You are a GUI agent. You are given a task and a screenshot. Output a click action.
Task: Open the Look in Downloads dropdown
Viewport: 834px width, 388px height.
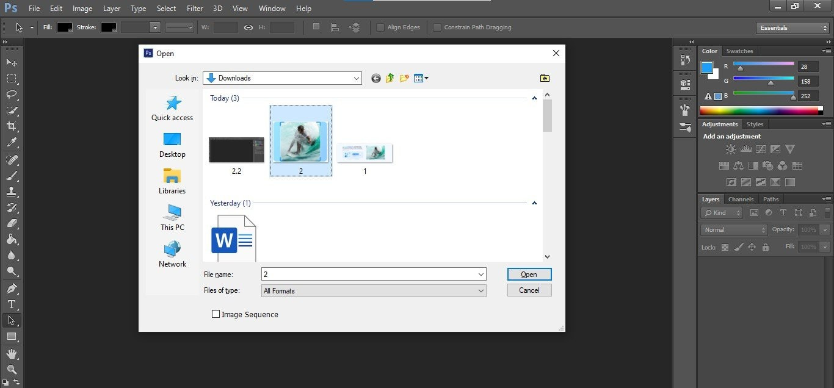(x=282, y=78)
